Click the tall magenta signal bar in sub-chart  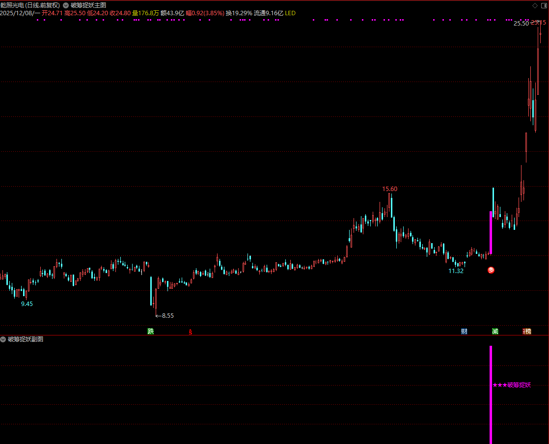pyautogui.click(x=490, y=393)
